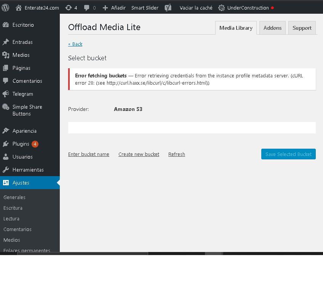This screenshot has width=323, height=305.
Task: Open the updates icon showing 4
Action: tap(69, 8)
